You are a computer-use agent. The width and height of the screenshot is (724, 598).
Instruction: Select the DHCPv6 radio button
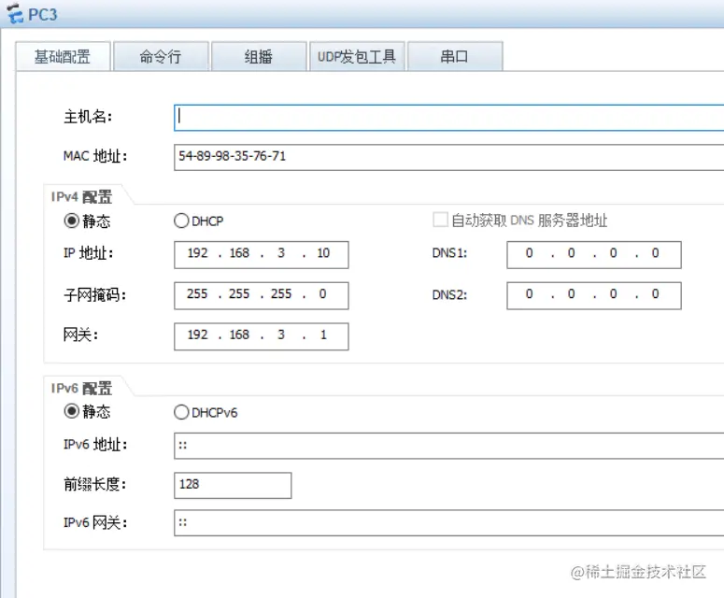pyautogui.click(x=181, y=412)
